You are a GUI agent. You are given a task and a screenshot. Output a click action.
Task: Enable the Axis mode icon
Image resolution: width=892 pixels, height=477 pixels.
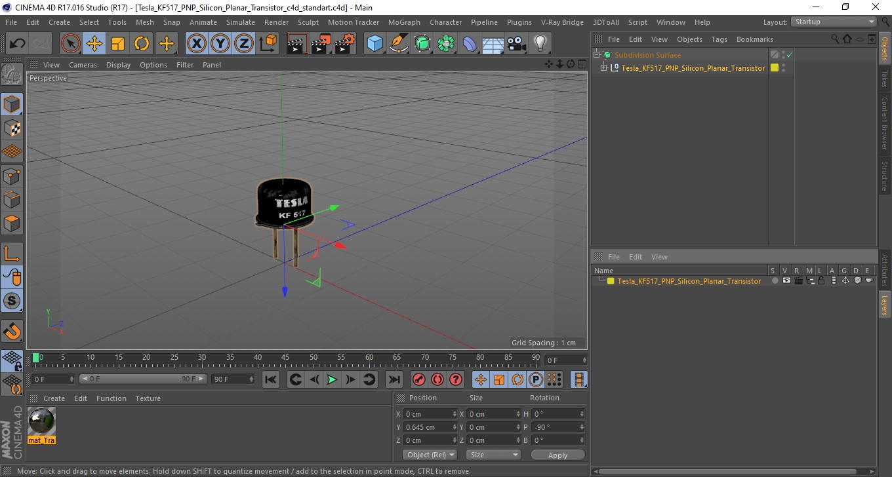(x=12, y=254)
